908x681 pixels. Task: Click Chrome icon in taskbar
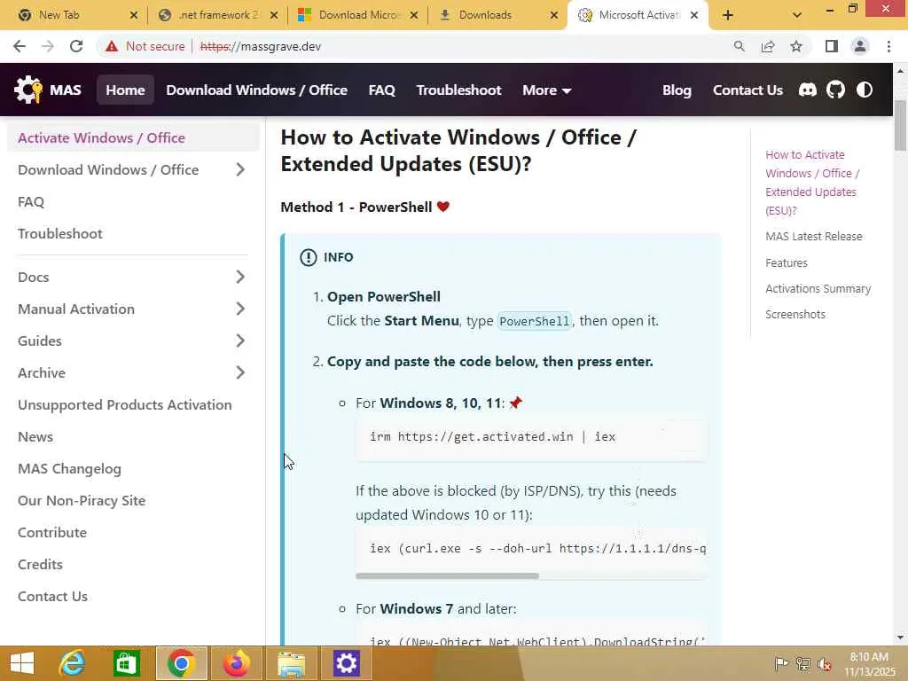coord(181,663)
